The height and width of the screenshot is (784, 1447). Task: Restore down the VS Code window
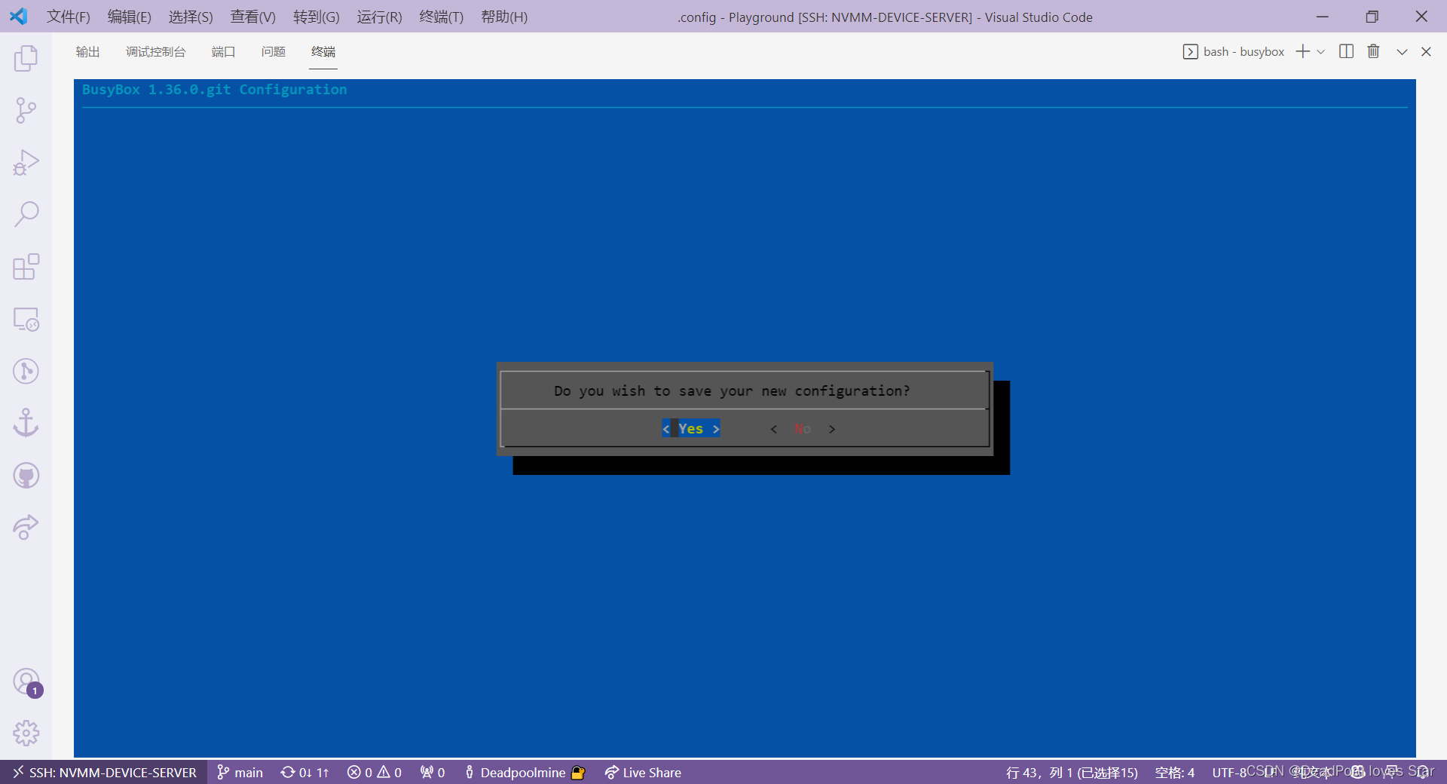tap(1372, 17)
